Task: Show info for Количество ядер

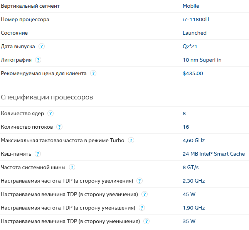Action: pyautogui.click(x=50, y=114)
